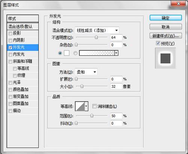Select the gradient radio button
The width and height of the screenshot is (188, 154).
click(x=75, y=53)
